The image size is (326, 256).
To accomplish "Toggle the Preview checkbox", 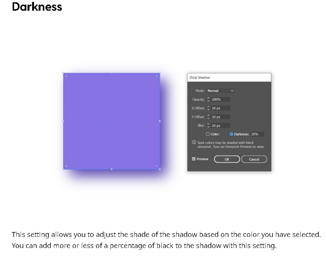I will pos(194,159).
